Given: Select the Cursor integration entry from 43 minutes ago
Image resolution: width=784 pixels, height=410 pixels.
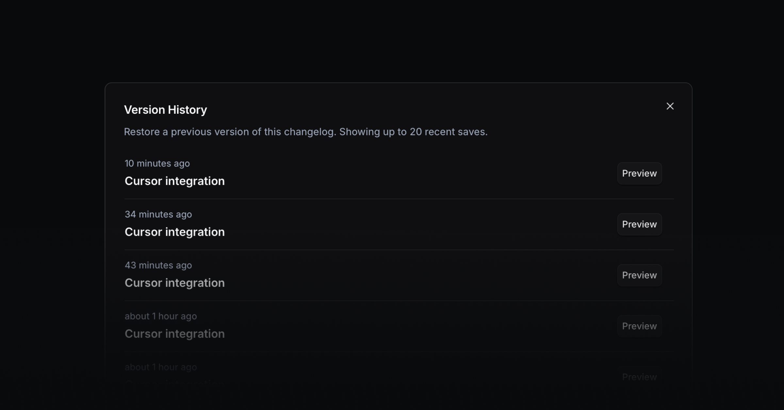Looking at the screenshot, I should 175,283.
